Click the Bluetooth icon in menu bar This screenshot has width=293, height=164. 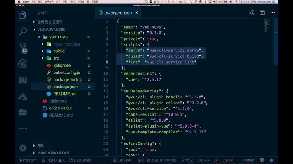click(x=205, y=2)
